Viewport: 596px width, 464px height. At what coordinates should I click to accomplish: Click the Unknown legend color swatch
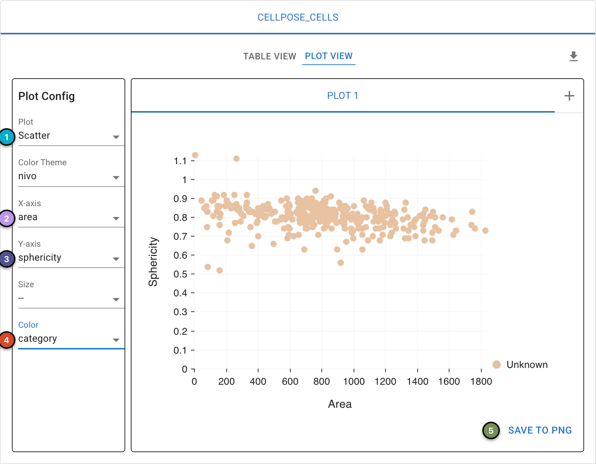[x=497, y=364]
